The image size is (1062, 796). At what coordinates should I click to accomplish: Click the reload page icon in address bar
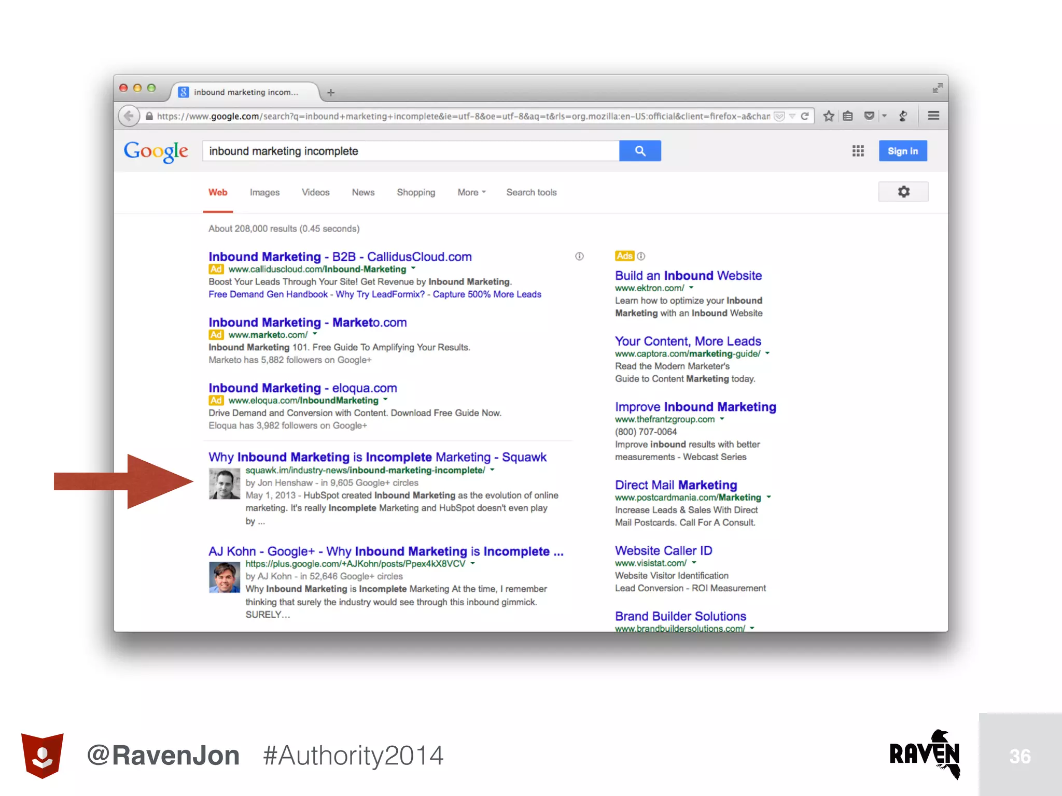(805, 116)
